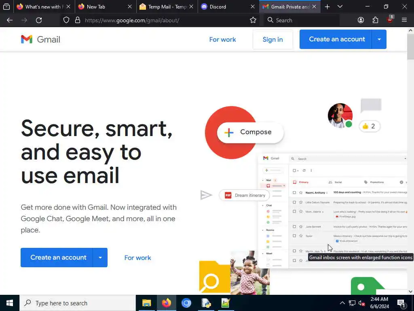414x311 pixels.
Task: Close the What's new with Firefox tab
Action: pos(68,6)
